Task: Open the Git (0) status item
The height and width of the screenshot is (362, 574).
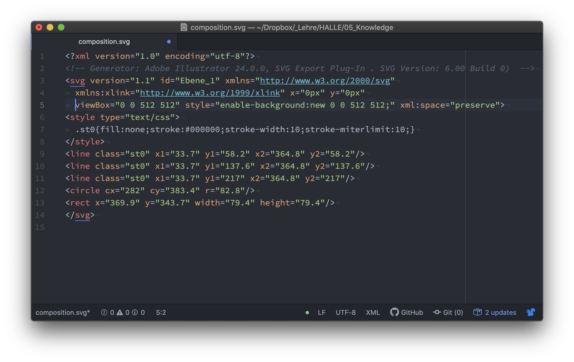Action: pos(448,312)
